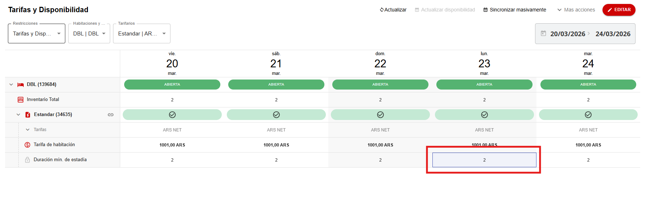Open the Habitaciones DBL | DBL dropdown
Screen dimensions: 647x197
[x=89, y=34]
